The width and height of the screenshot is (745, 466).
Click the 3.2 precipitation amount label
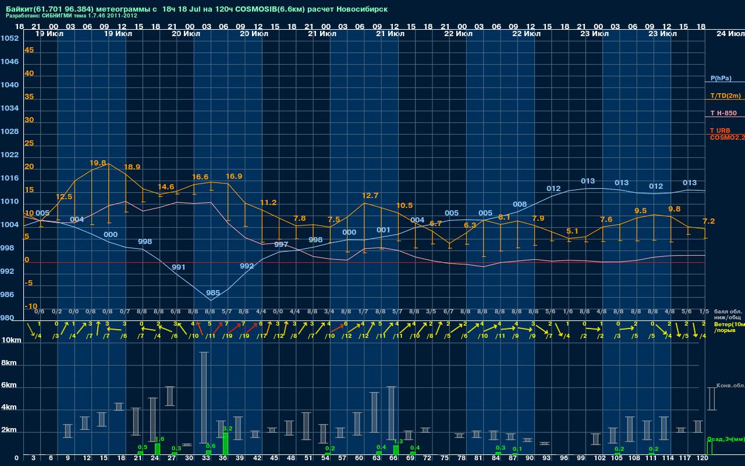[228, 428]
